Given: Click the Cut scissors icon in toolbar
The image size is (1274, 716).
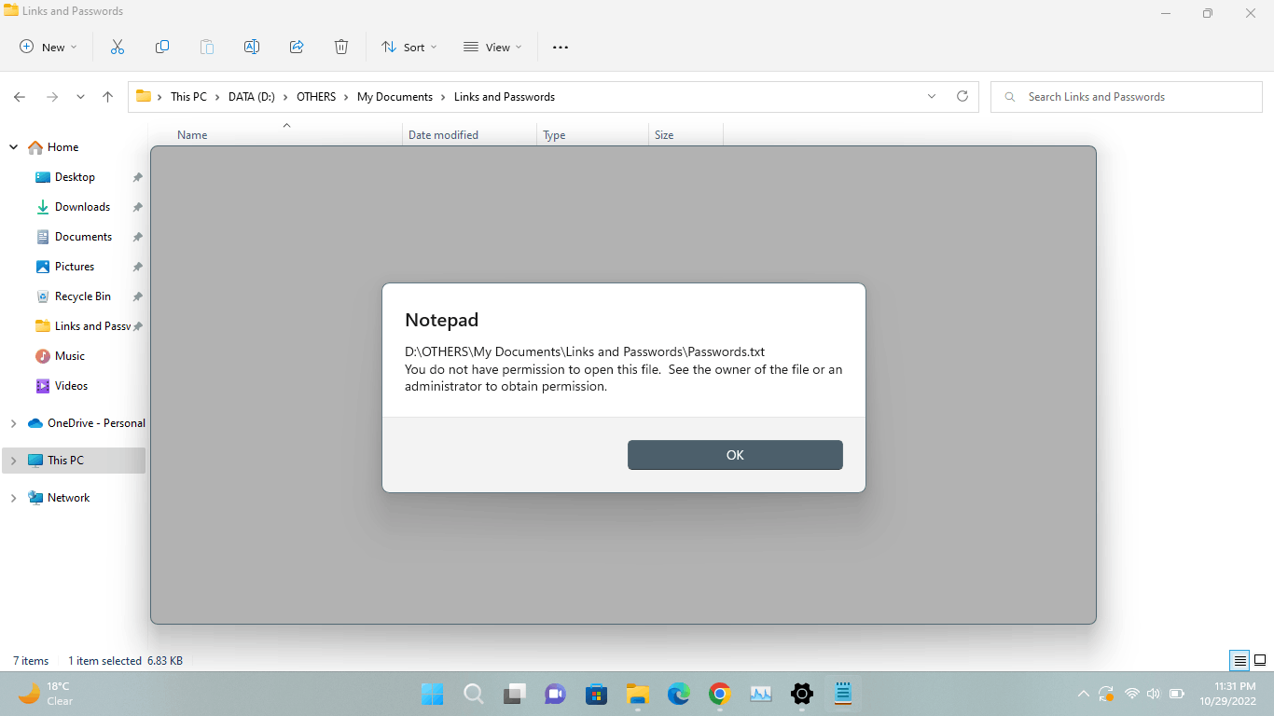Looking at the screenshot, I should click(118, 47).
